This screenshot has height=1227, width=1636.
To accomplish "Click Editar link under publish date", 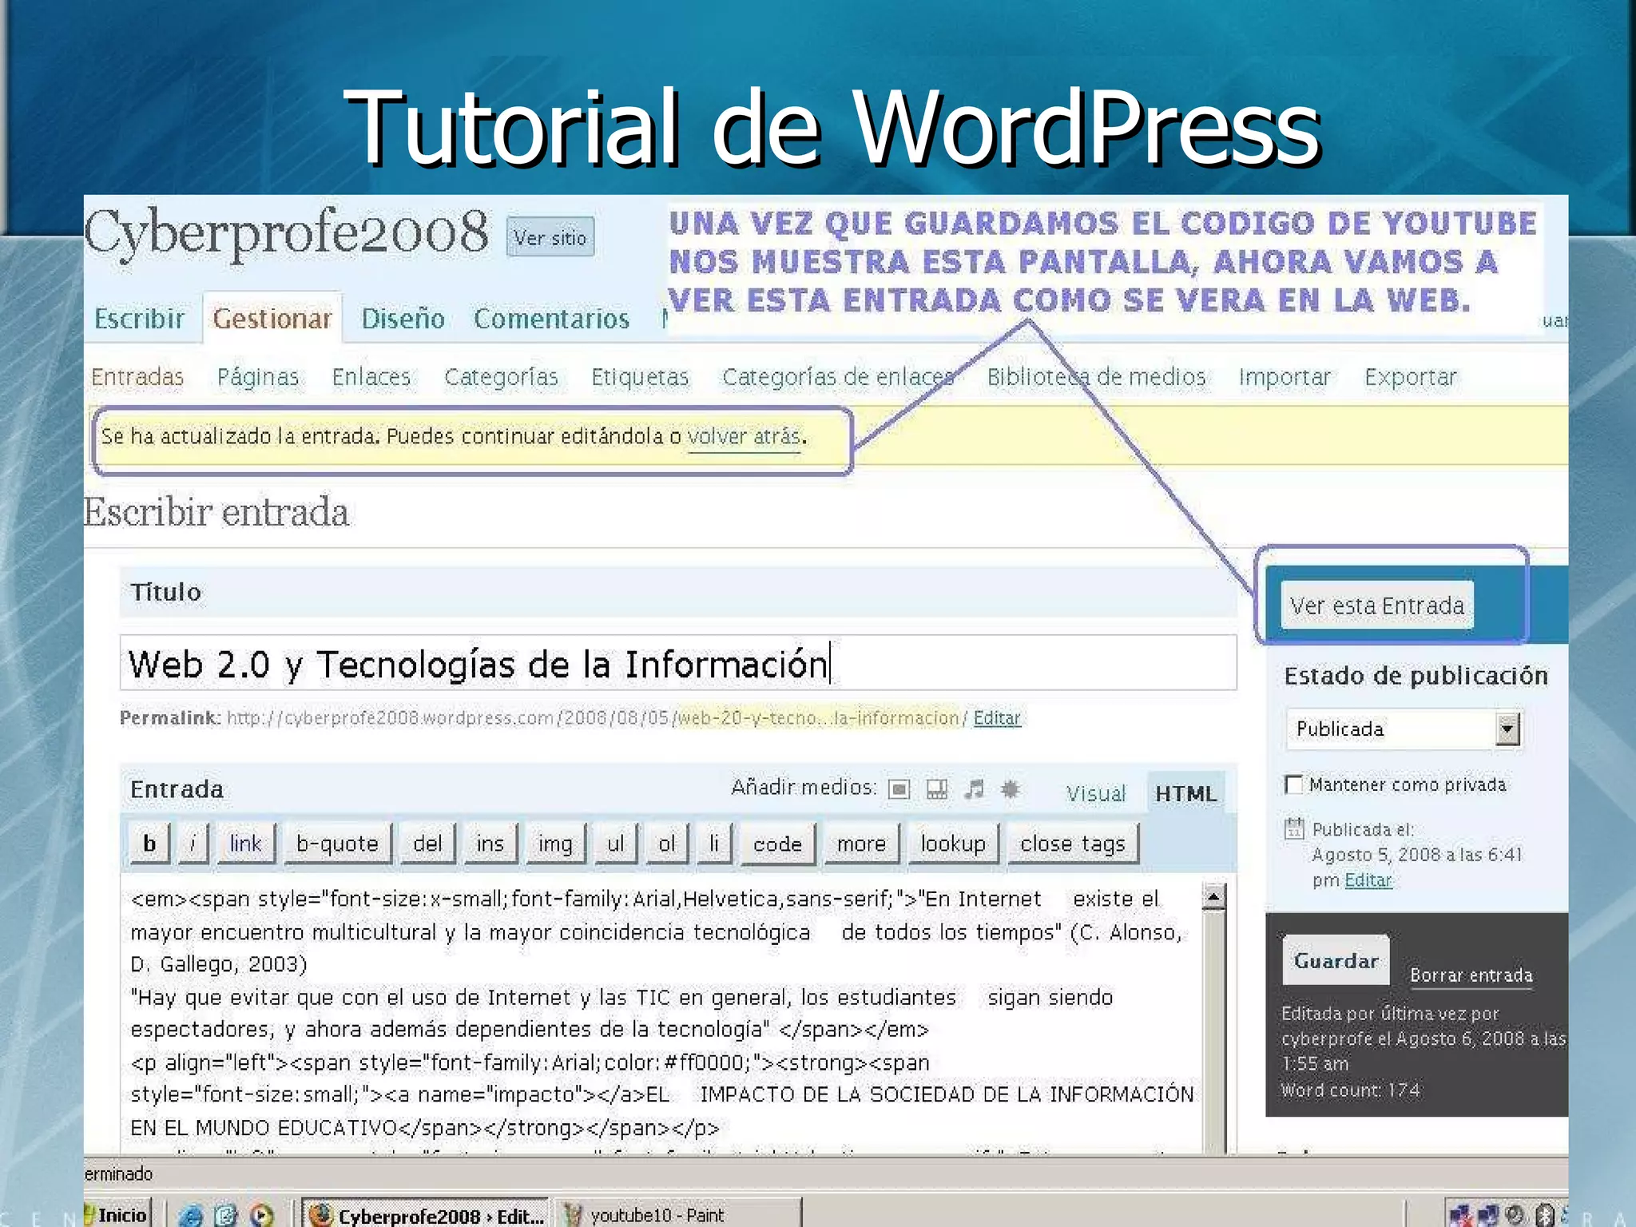I will (x=1368, y=880).
